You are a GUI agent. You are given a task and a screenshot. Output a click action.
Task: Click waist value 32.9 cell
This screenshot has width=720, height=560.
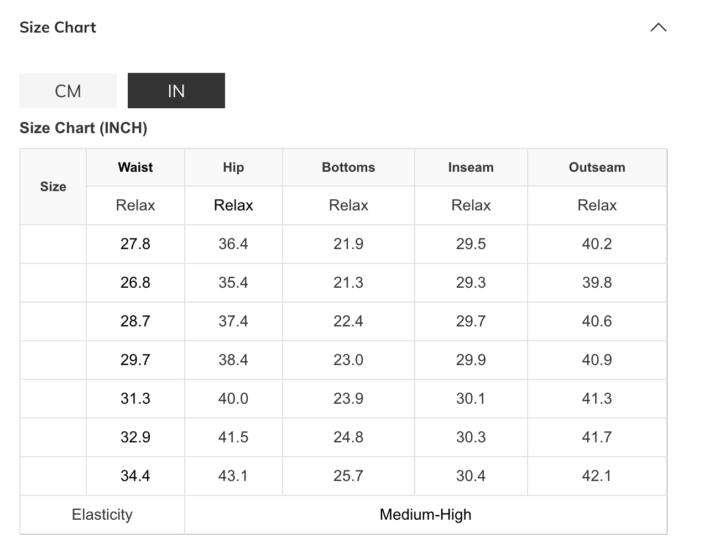click(x=135, y=437)
